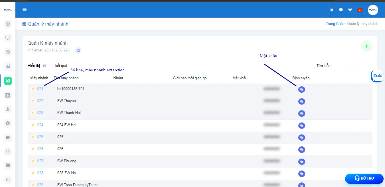The image size is (385, 187).
Task: Click the name hd10000188-701
Action: click(71, 89)
